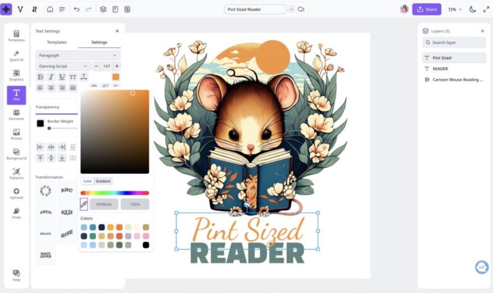This screenshot has width=493, height=293.
Task: Apply the circular text transformation
Action: pos(46,191)
